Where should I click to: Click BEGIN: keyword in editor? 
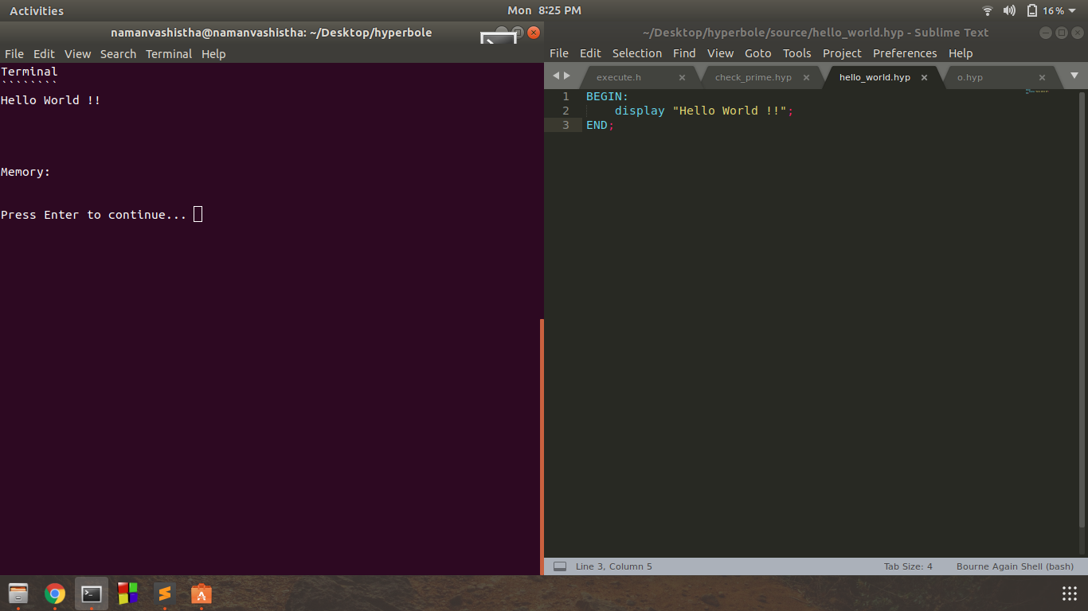[607, 96]
